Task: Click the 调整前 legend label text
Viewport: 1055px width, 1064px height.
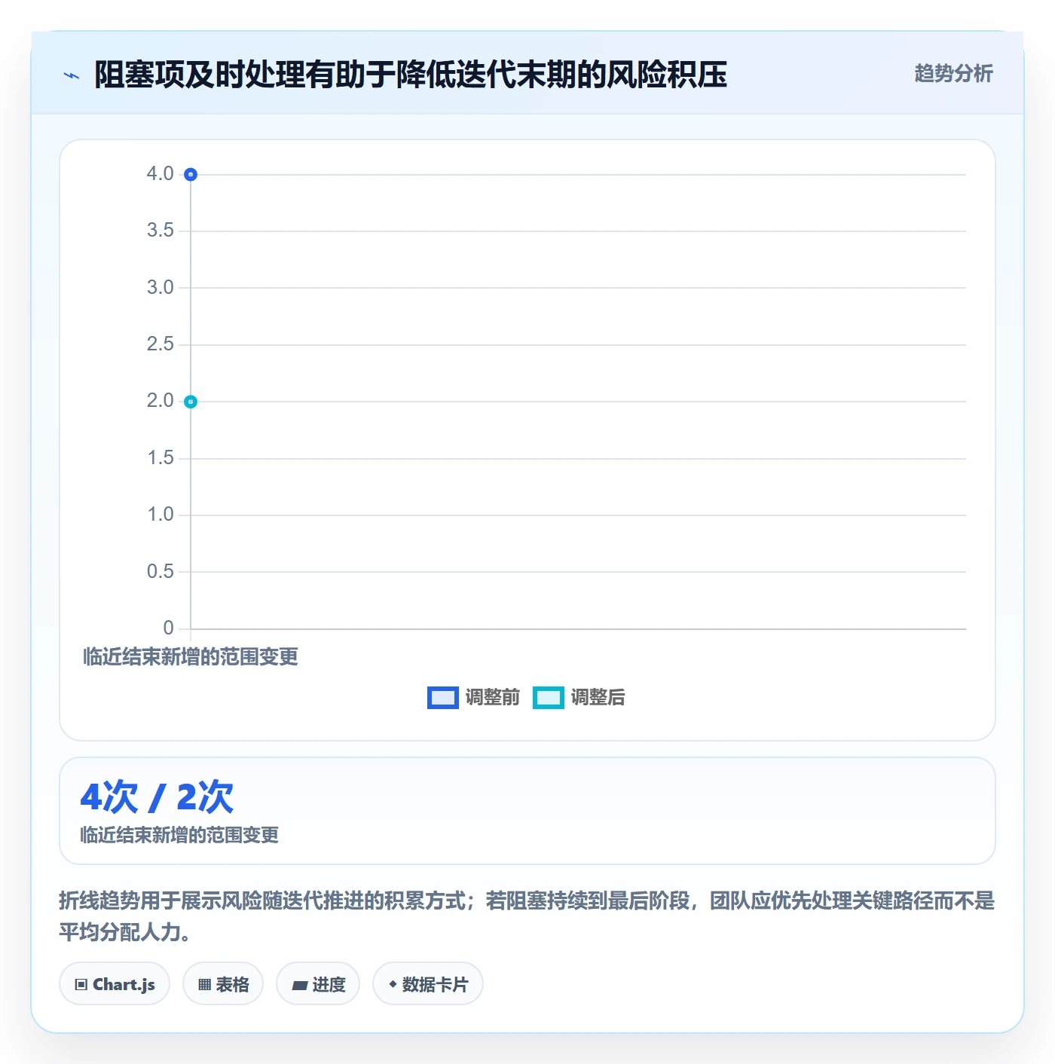Action: [x=492, y=698]
